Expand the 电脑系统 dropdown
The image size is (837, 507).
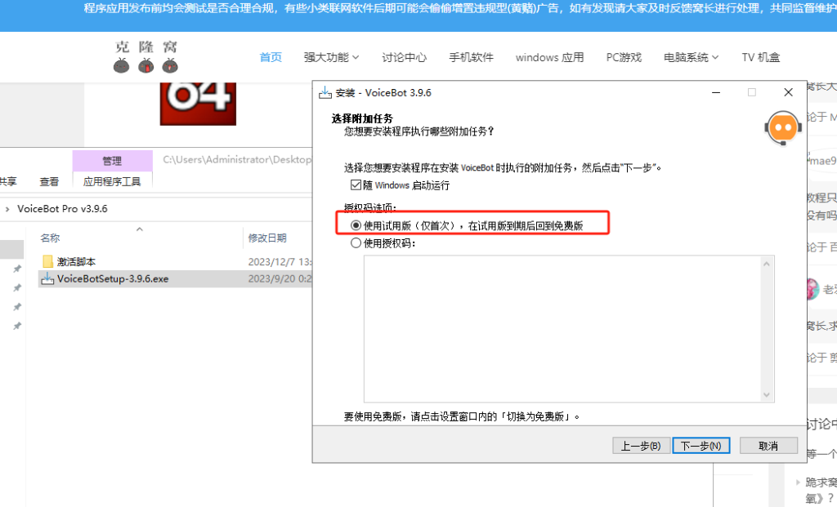click(x=691, y=57)
